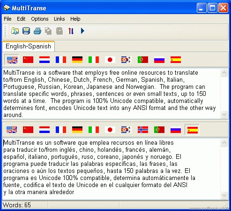Select the English-Spanish tab
The image size is (231, 211).
tap(29, 47)
